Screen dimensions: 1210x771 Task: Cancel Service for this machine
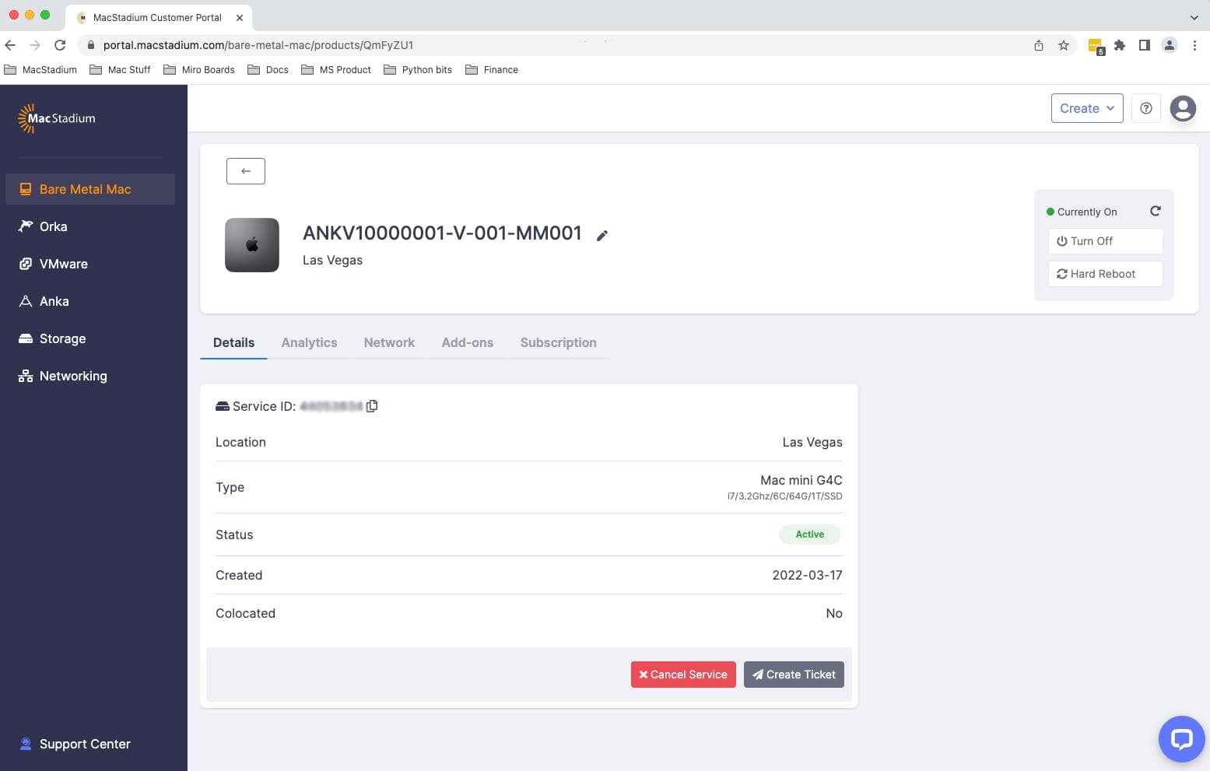pyautogui.click(x=683, y=674)
